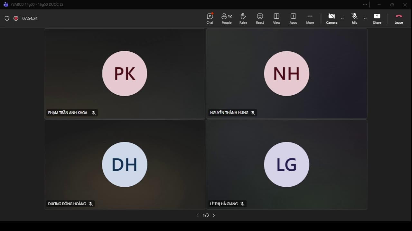The image size is (412, 231).
Task: Expand the Mic options dropdown arrow
Action: pyautogui.click(x=365, y=19)
